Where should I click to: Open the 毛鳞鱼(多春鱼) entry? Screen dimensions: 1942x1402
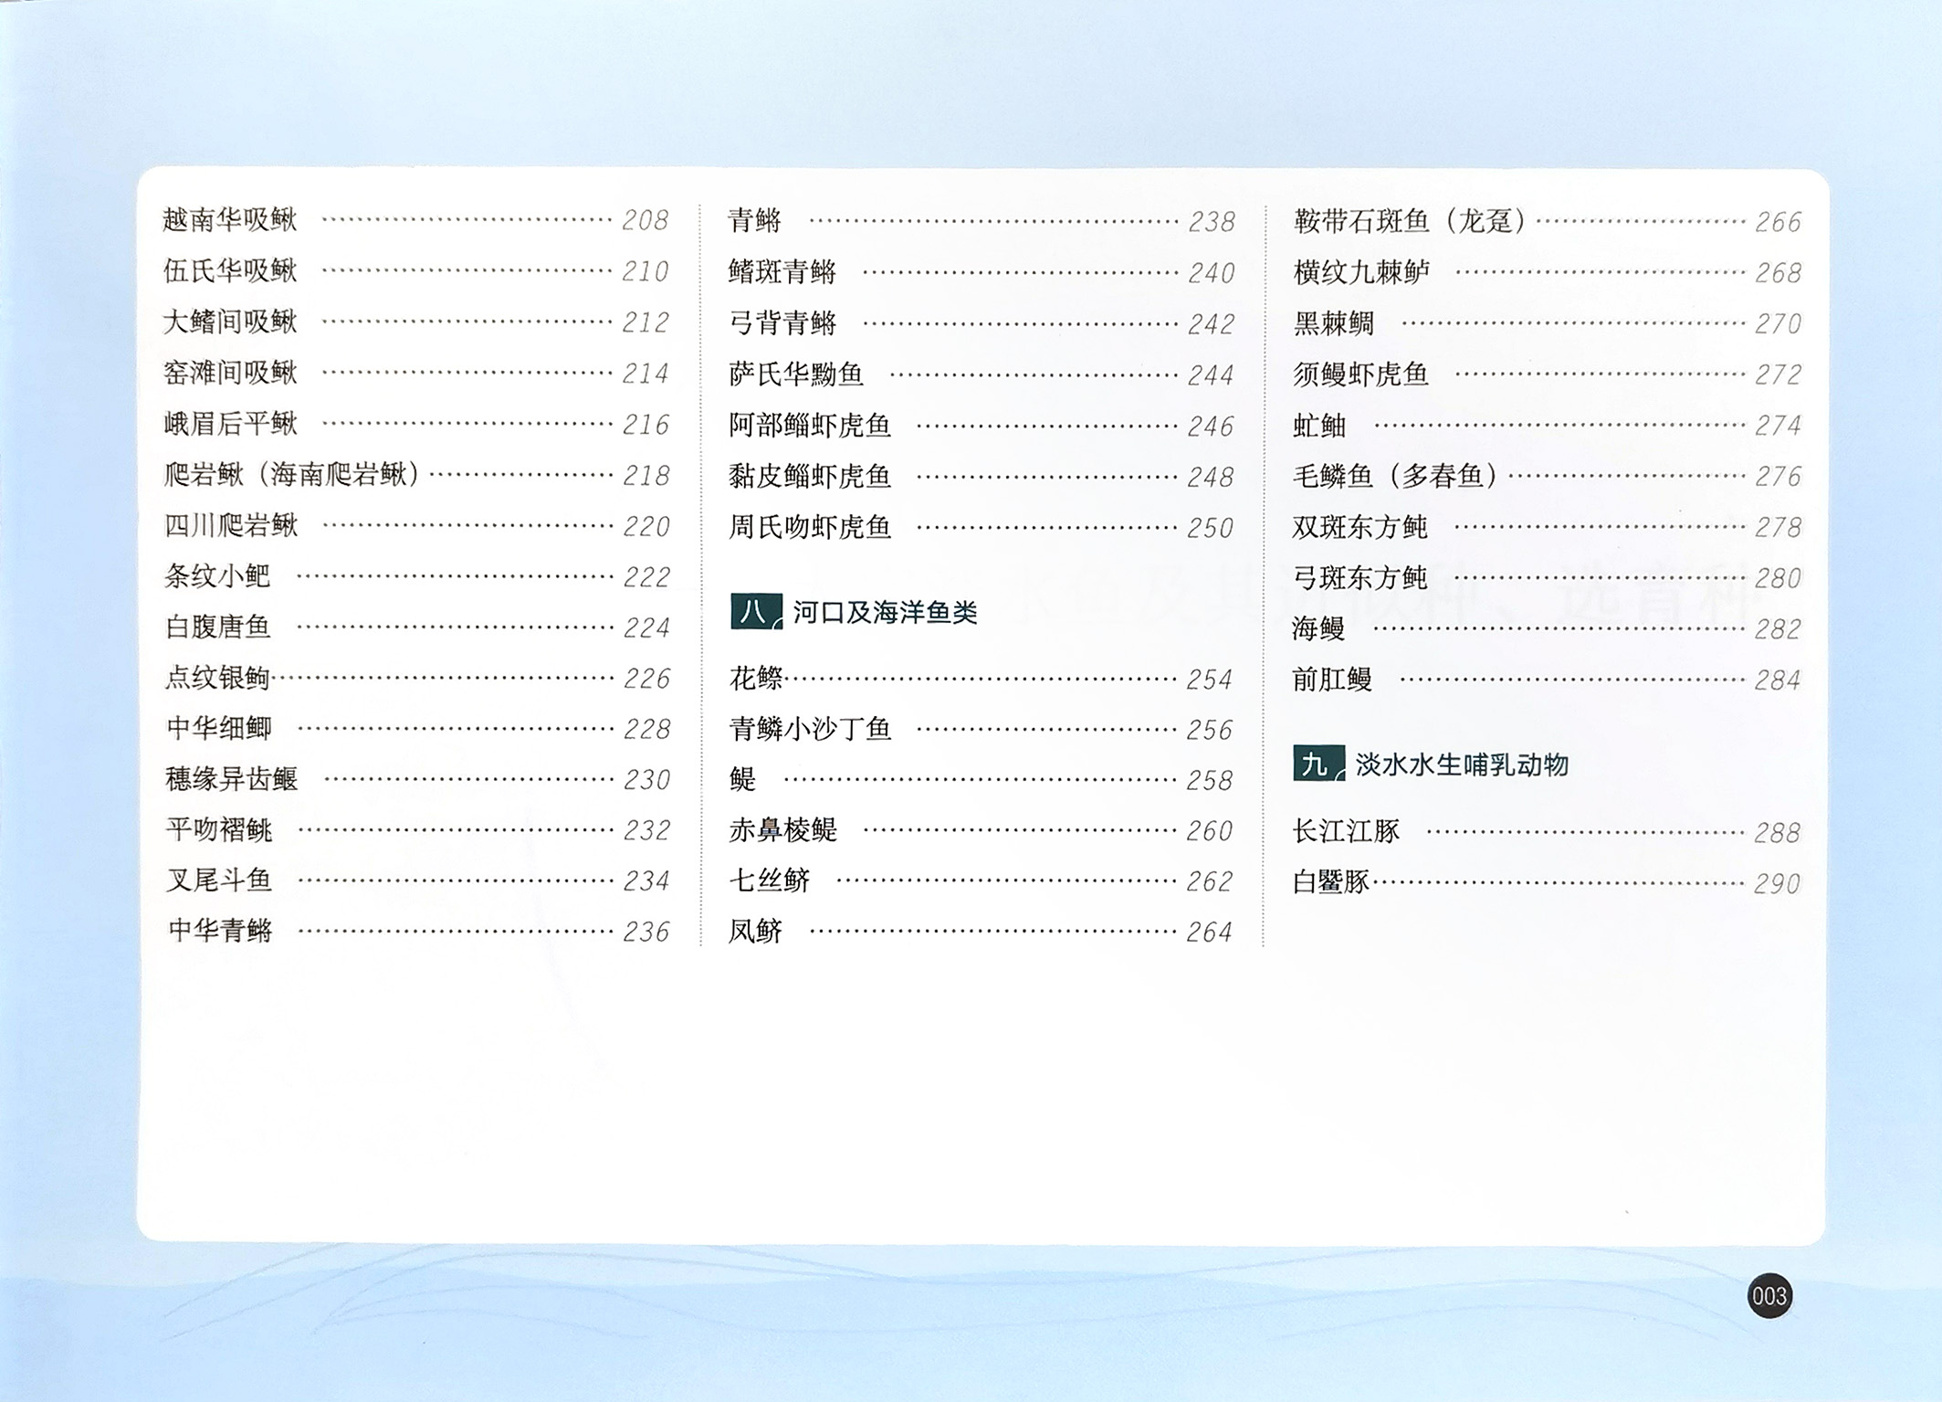1396,476
